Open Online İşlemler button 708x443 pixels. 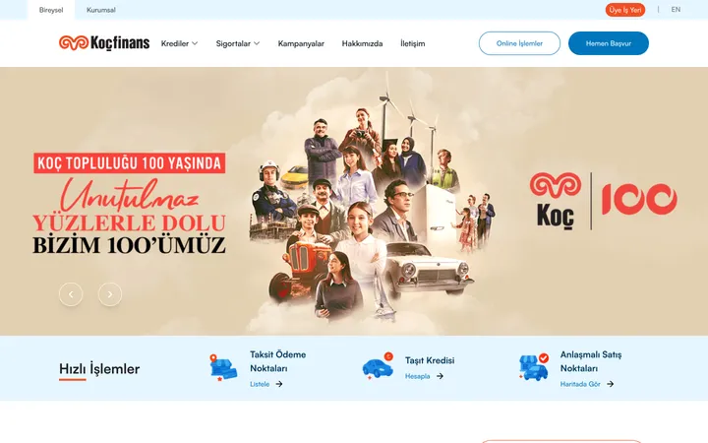pos(519,43)
